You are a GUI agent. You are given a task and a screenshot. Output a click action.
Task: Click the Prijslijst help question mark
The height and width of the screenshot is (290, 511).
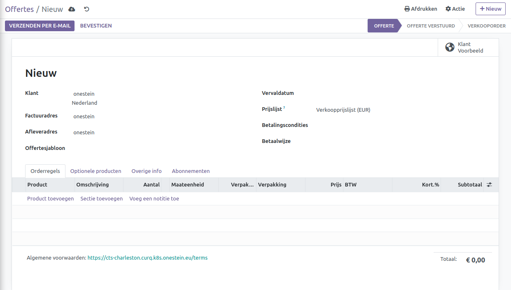284,108
